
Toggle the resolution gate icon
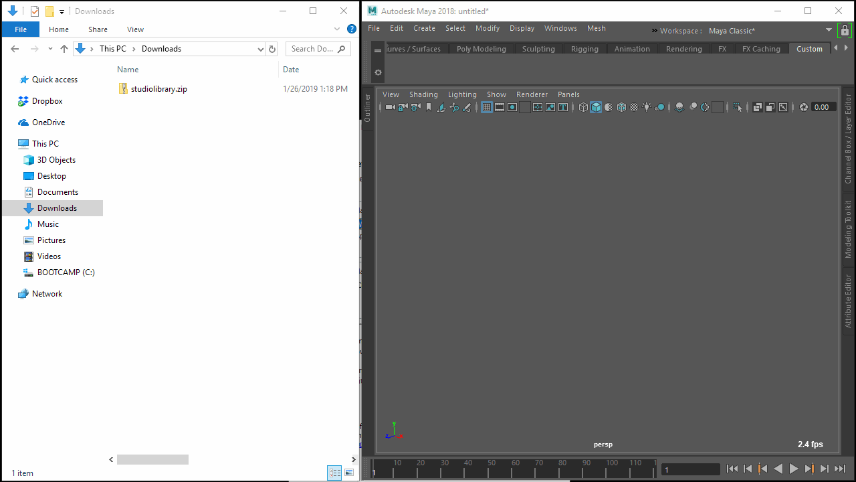click(512, 106)
